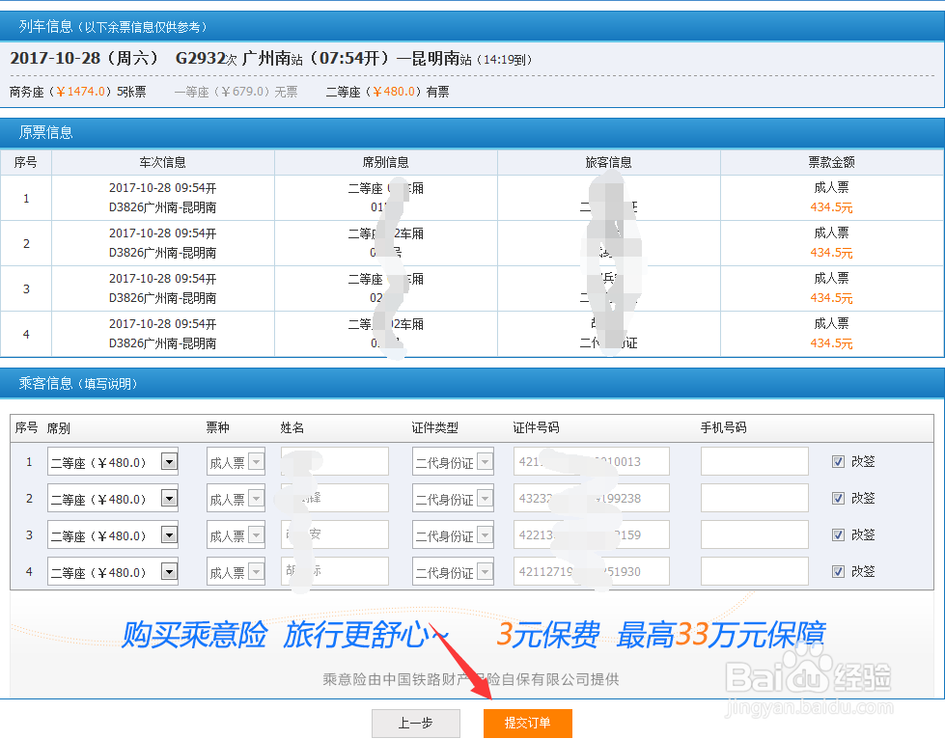
Task: Click phone number field for passenger 2
Action: point(755,498)
